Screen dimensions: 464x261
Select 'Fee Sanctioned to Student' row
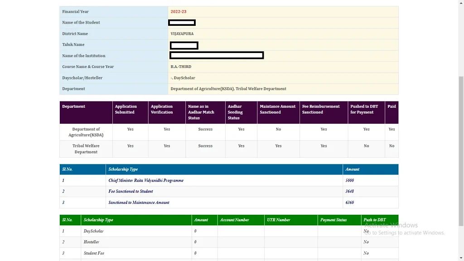(x=229, y=192)
